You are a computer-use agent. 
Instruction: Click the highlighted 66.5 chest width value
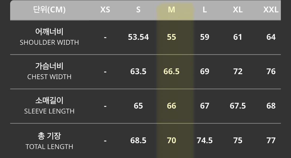pos(171,71)
